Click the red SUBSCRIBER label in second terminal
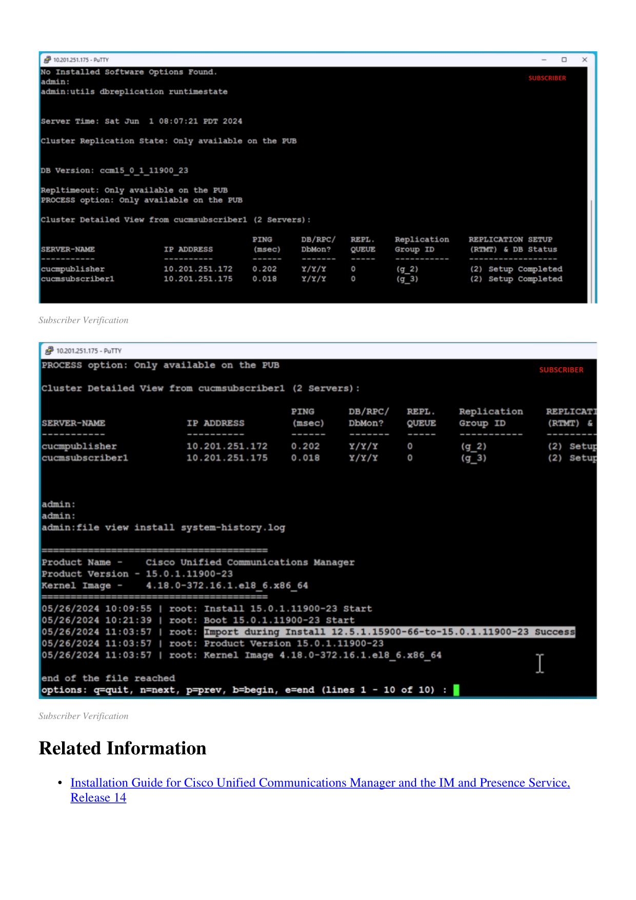The height and width of the screenshot is (900, 636). coord(561,370)
